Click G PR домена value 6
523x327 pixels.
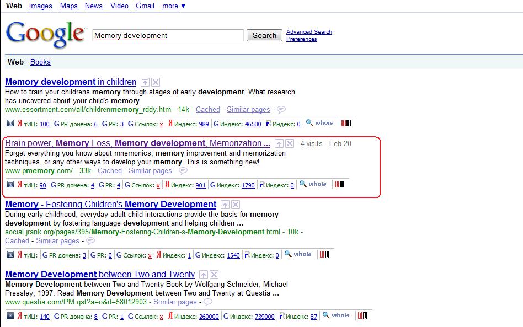pos(96,124)
